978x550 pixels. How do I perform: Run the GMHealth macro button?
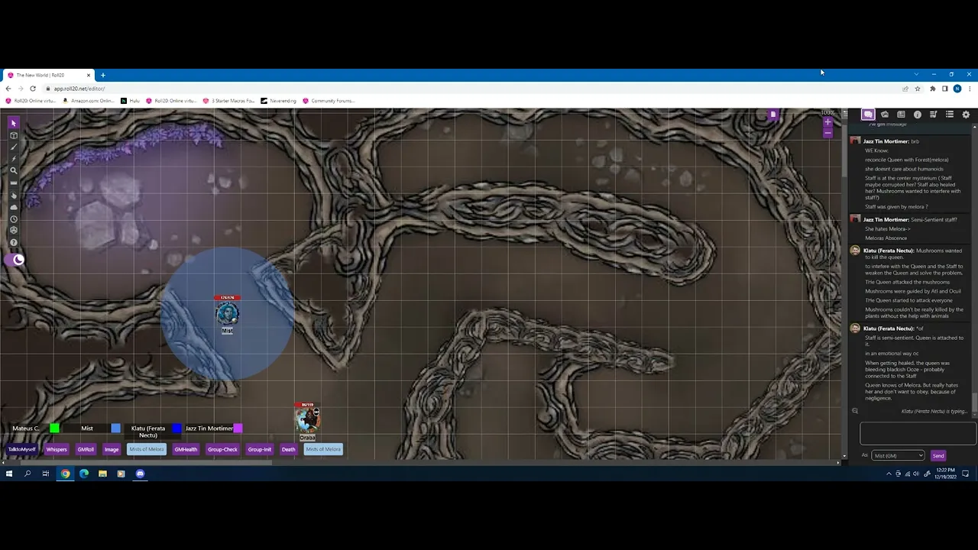coord(186,449)
